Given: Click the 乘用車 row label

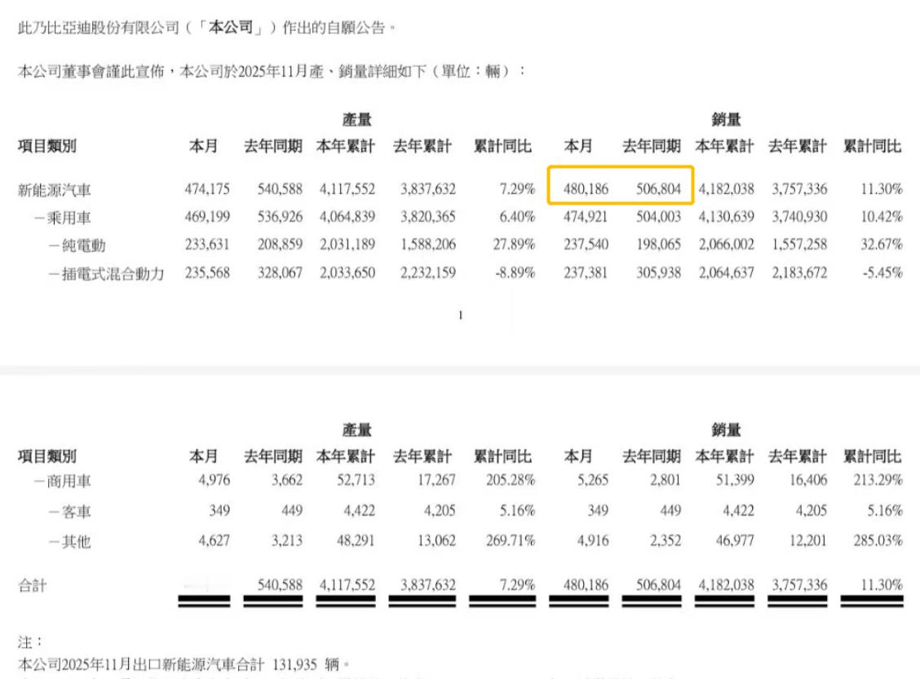Looking at the screenshot, I should [69, 218].
